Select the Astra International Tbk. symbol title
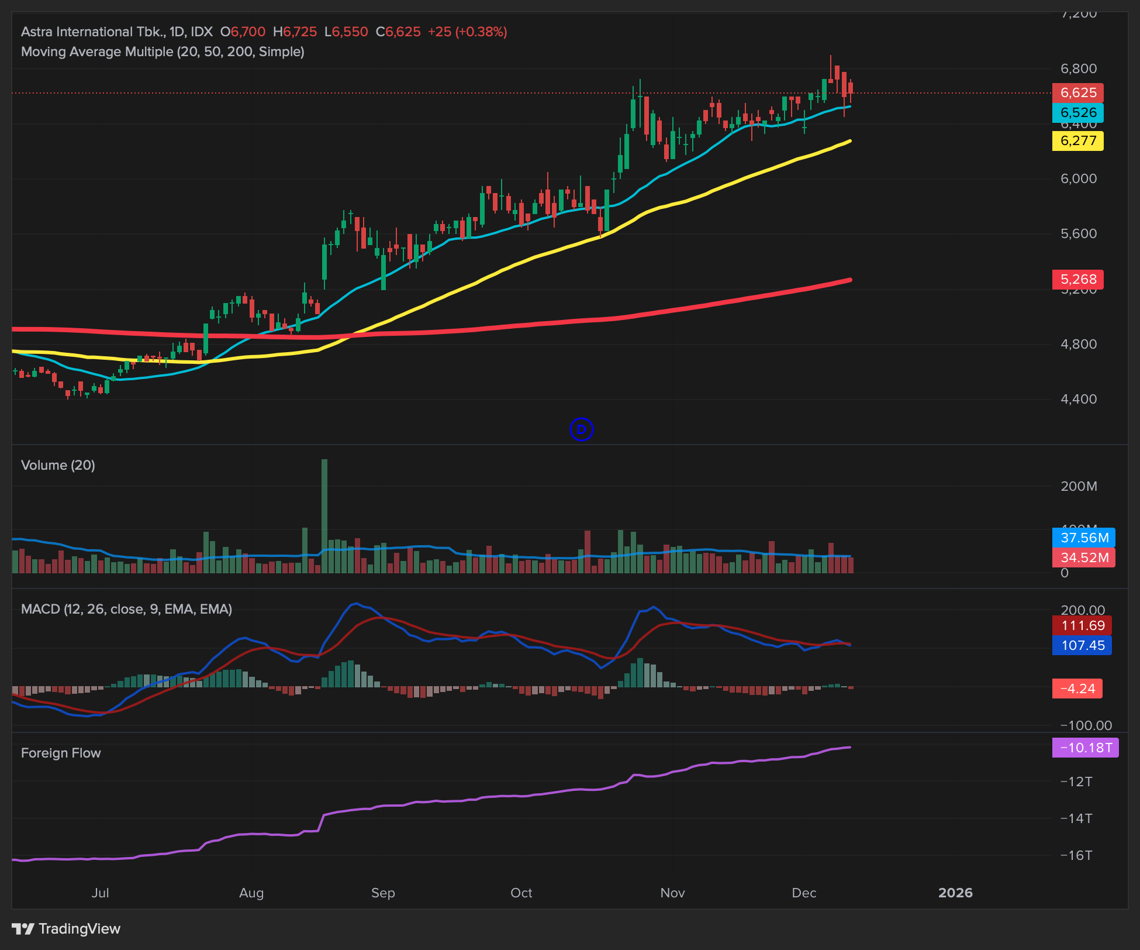This screenshot has width=1140, height=950. pyautogui.click(x=94, y=32)
